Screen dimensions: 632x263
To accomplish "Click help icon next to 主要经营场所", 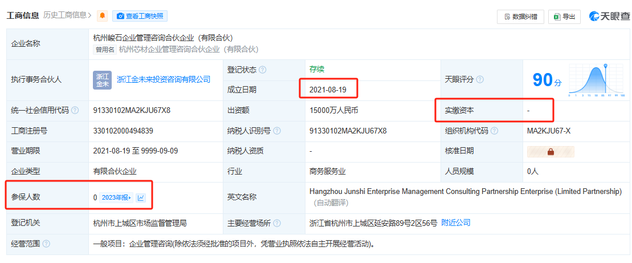I will [277, 223].
